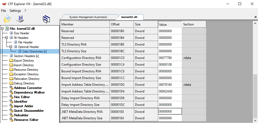Image resolution: width=258 pixels, height=123 pixels.
Task: Click the Open file folder toolbar icon
Action: click(8, 19)
